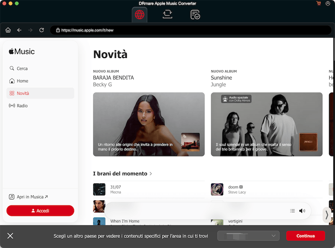
Task: Click the Continua button
Action: 306,236
